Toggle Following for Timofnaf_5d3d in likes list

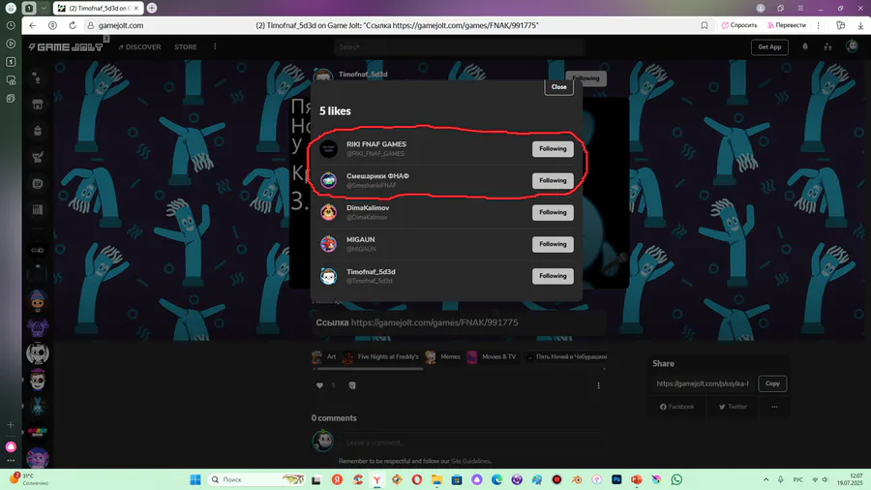point(553,276)
